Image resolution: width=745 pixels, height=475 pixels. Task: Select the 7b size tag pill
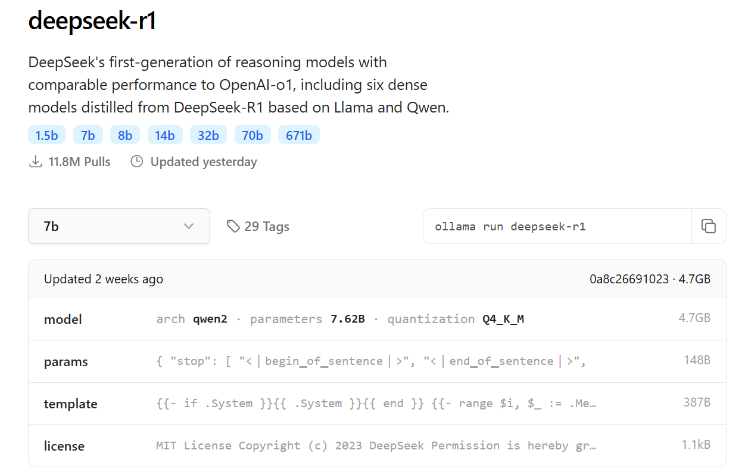(x=88, y=135)
